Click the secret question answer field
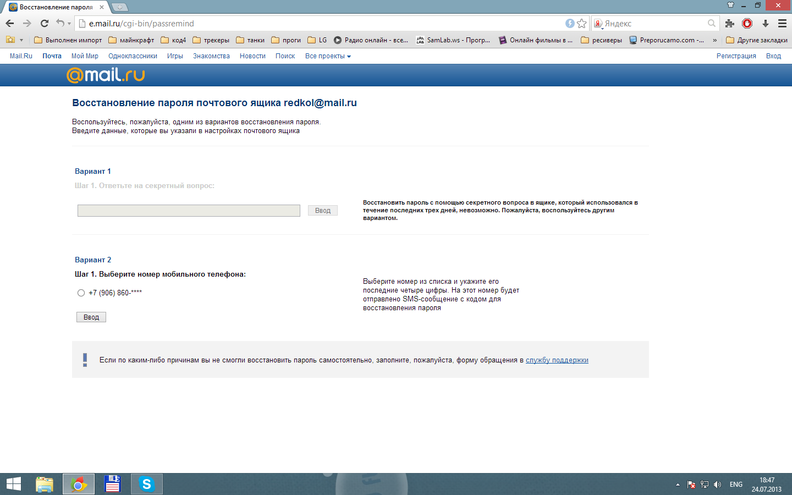The image size is (792, 495). [189, 211]
